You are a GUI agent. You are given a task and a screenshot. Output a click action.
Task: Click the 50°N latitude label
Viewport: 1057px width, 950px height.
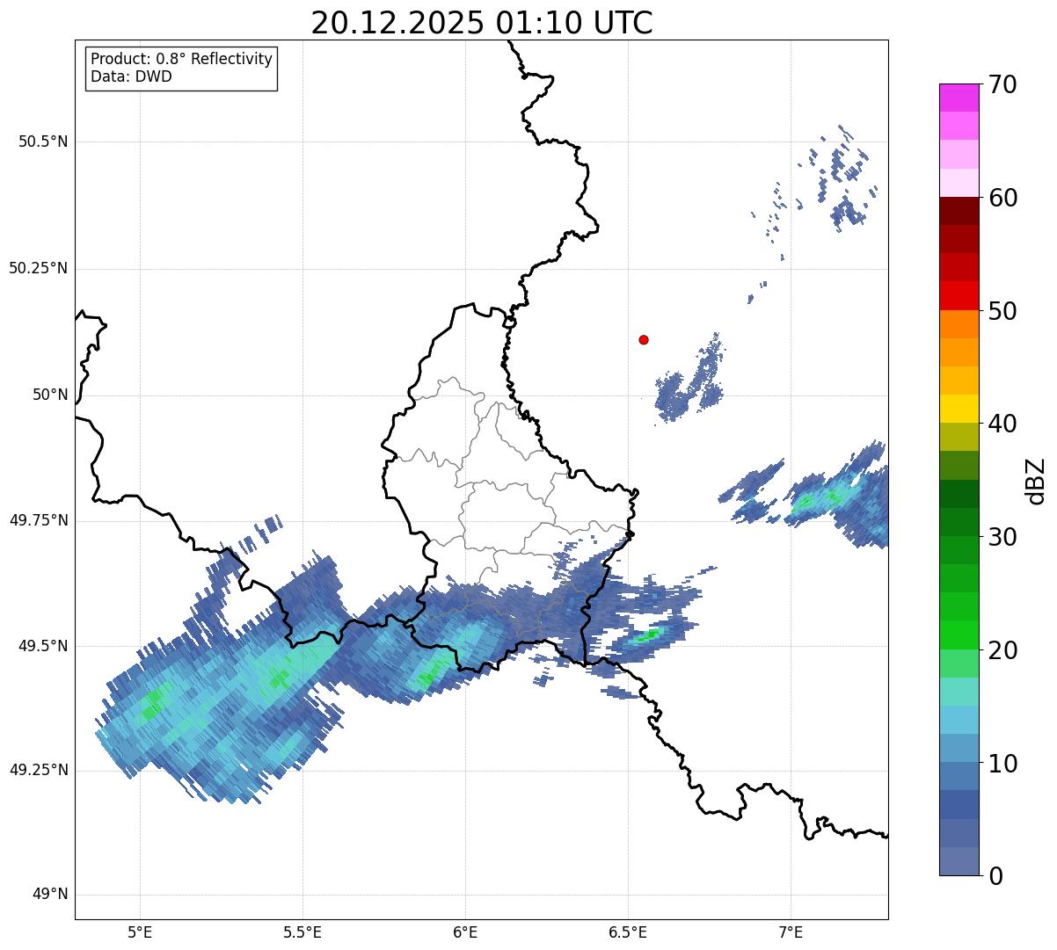tap(50, 395)
